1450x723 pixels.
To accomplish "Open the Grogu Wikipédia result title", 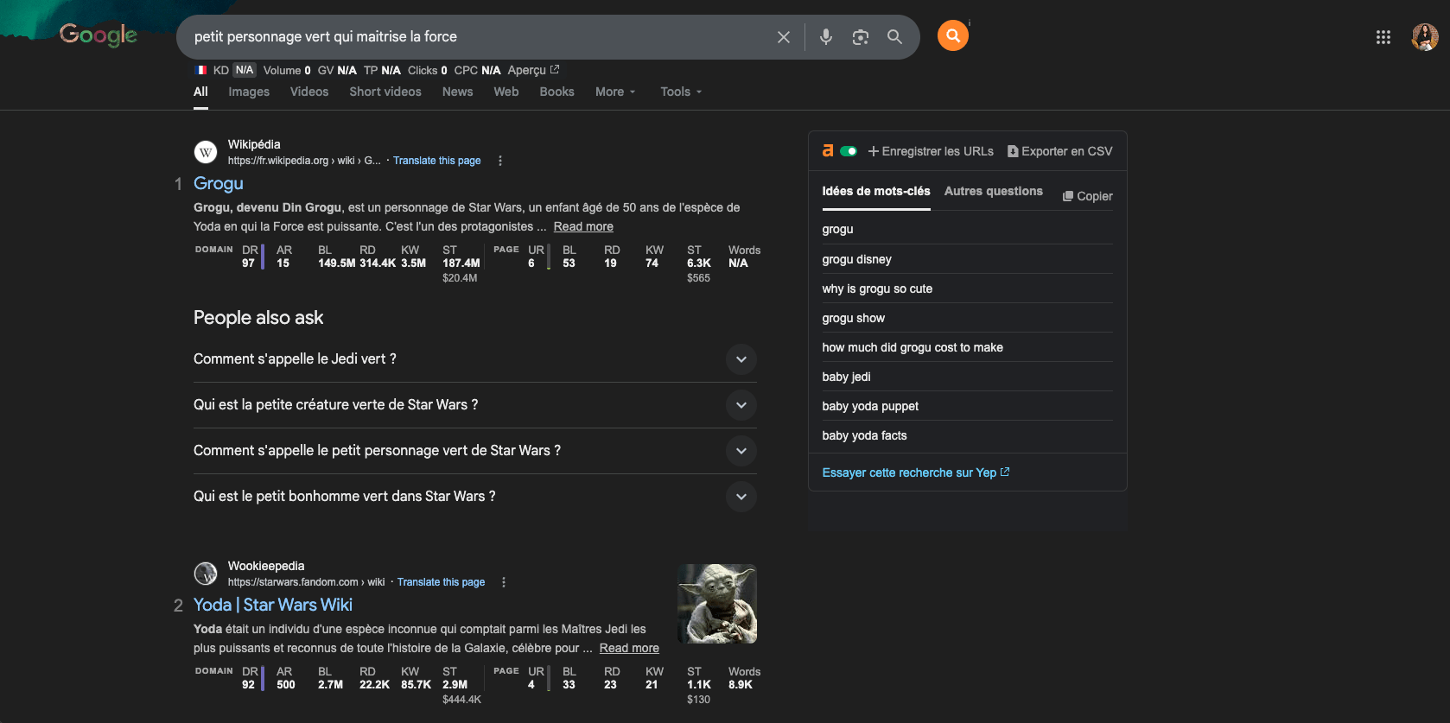I will (x=219, y=183).
